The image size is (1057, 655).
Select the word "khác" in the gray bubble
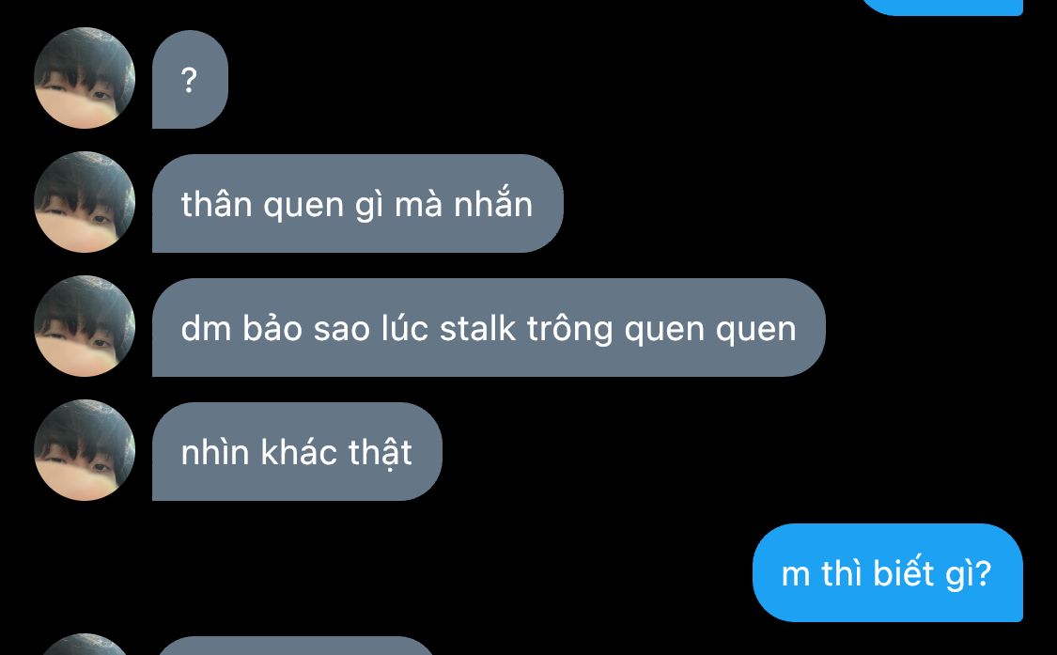coord(300,451)
